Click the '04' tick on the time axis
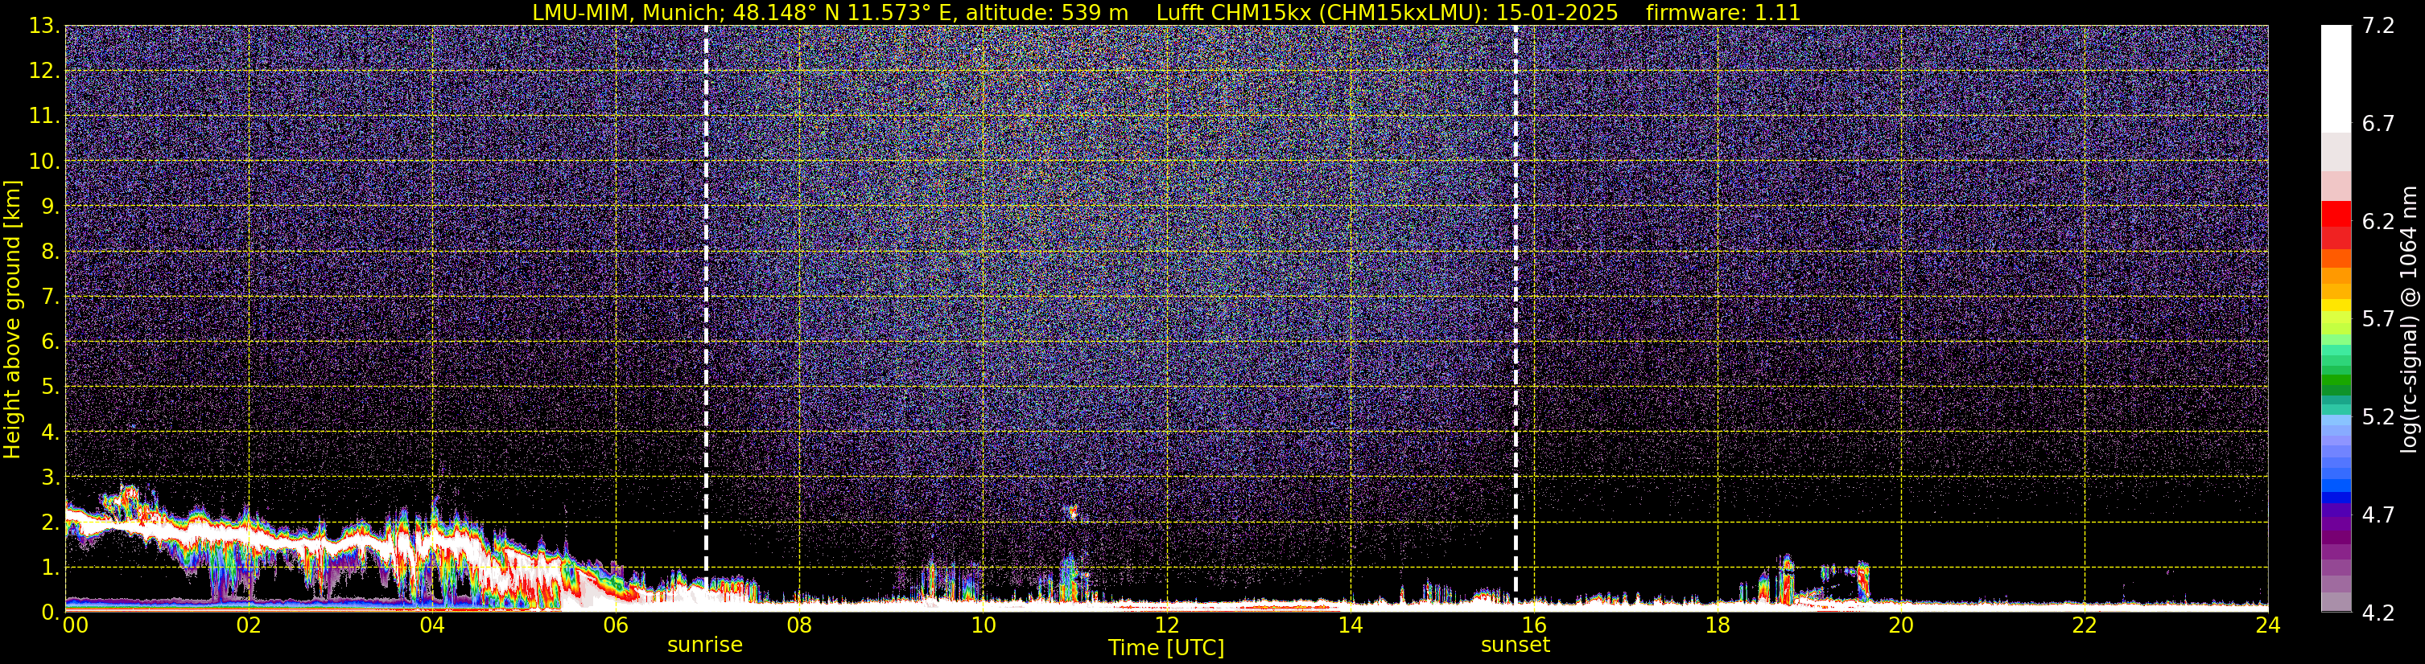The width and height of the screenshot is (2425, 664). (431, 625)
